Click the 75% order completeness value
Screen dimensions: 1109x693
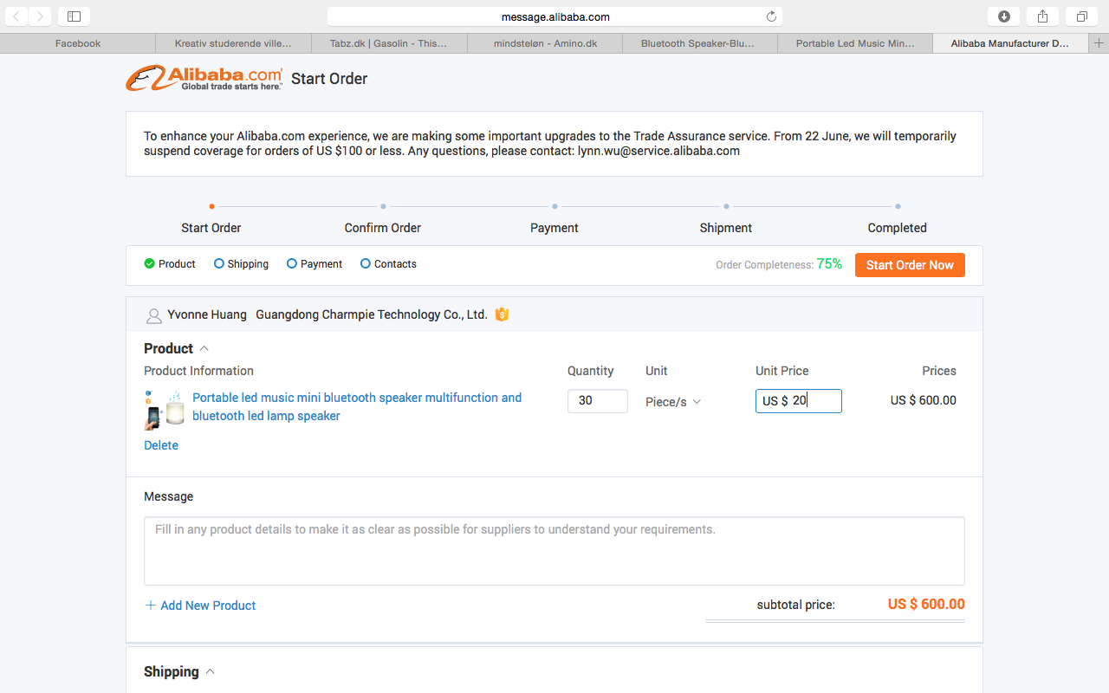coord(829,264)
